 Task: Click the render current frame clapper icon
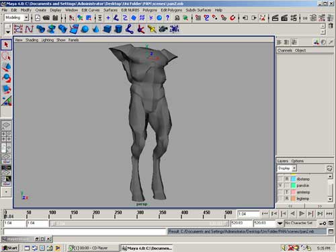[275, 17]
